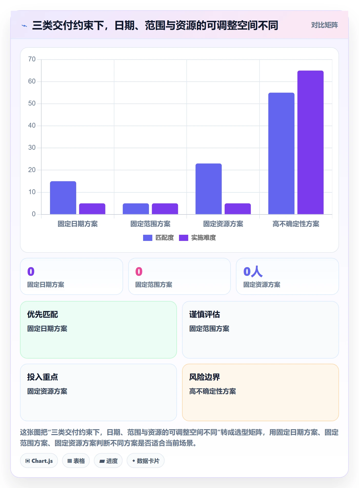Select the 实施难度 bar for 高不确定性方案
The image size is (359, 488).
pyautogui.click(x=311, y=142)
